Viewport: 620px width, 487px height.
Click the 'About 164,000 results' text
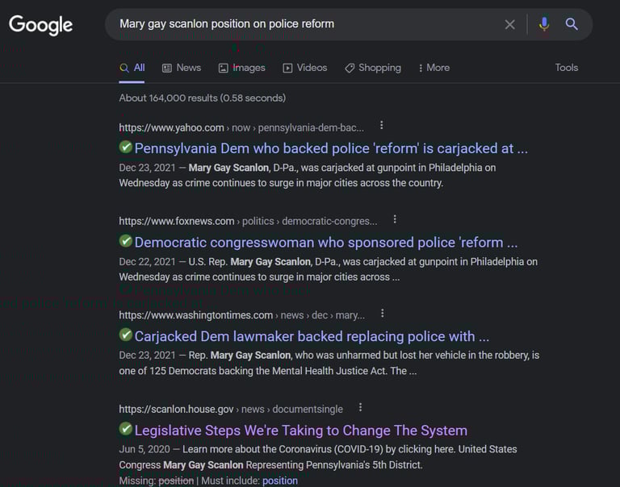(x=202, y=98)
